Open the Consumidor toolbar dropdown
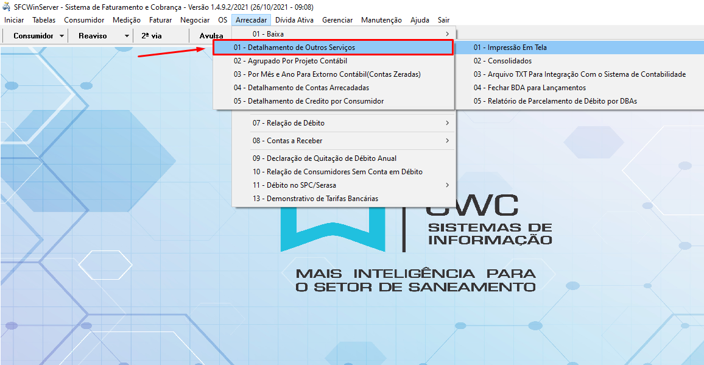The image size is (704, 365). (x=35, y=35)
